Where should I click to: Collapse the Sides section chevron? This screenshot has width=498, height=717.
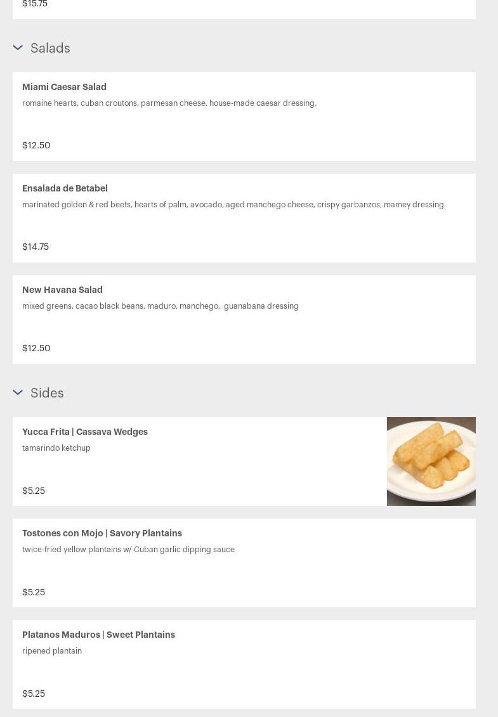18,392
